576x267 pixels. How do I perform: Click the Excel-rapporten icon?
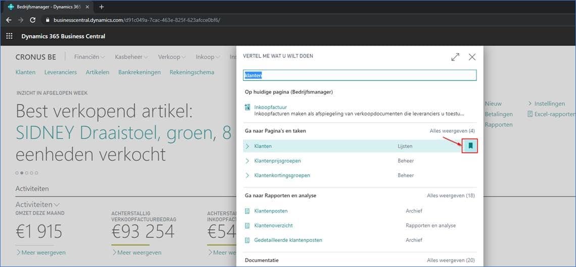pos(530,114)
